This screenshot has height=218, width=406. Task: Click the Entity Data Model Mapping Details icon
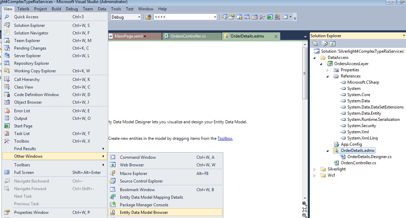pyautogui.click(x=113, y=197)
